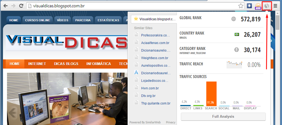Screen dimensions: 282x125
Task: Open similar site Professorakira.co...
Action: point(155,35)
